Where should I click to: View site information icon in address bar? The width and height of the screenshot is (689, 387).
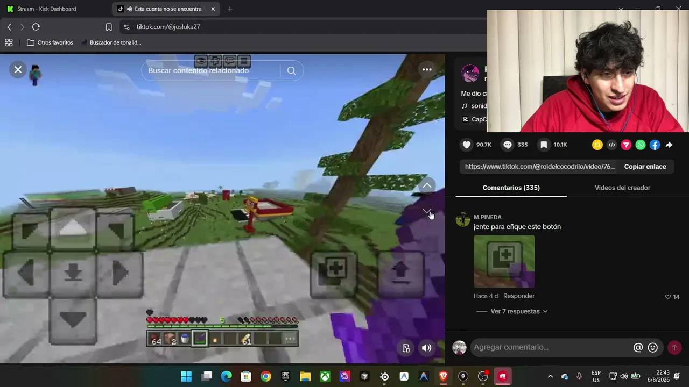click(126, 27)
